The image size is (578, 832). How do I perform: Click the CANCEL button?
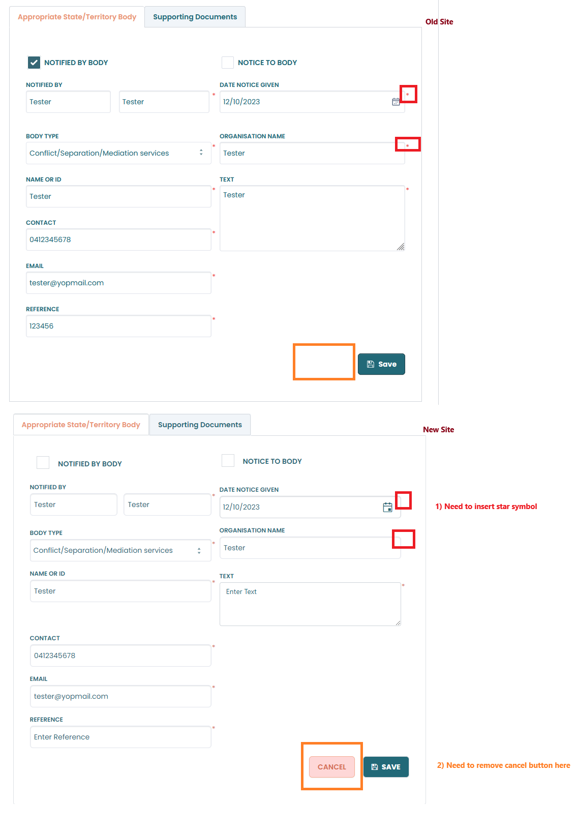(x=332, y=767)
